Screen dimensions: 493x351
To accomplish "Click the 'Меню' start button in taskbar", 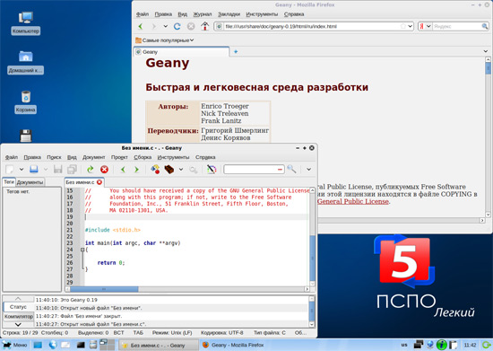I will [15, 345].
